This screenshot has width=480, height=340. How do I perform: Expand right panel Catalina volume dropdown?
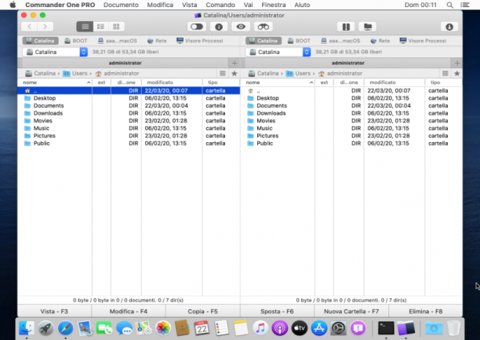tap(278, 52)
